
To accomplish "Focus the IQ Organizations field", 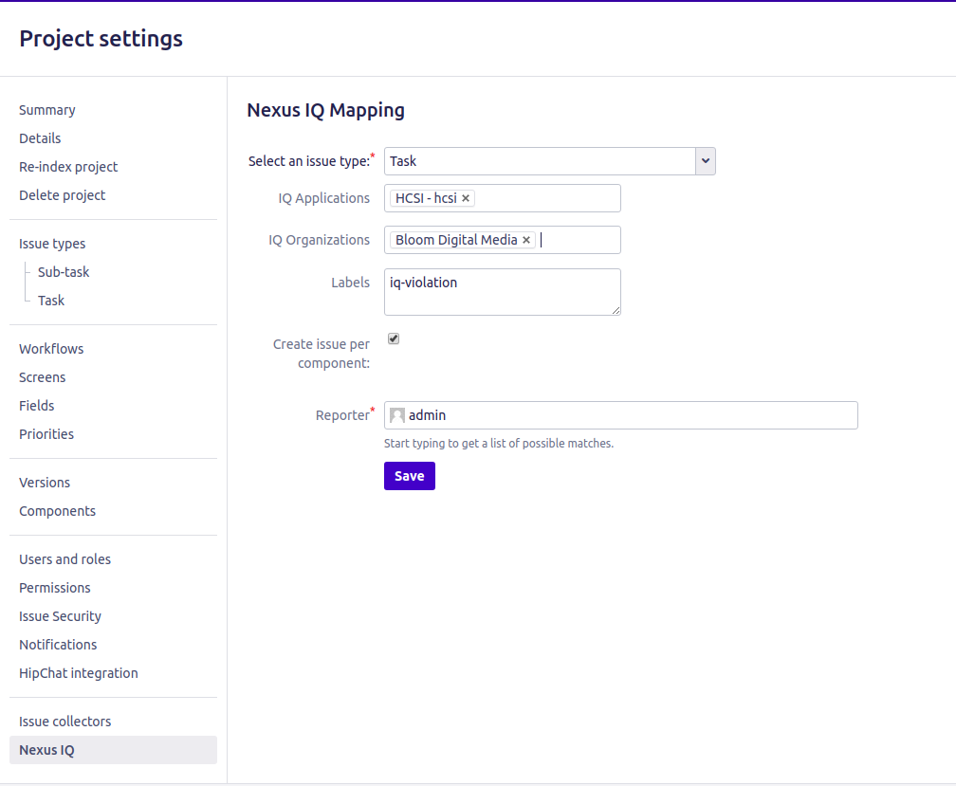I will [579, 240].
